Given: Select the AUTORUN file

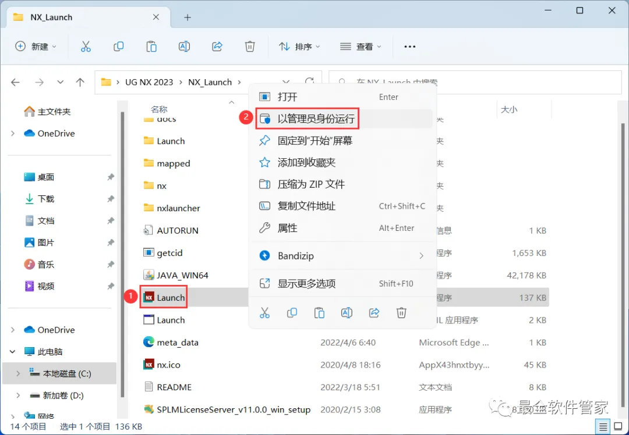Looking at the screenshot, I should pyautogui.click(x=171, y=230).
